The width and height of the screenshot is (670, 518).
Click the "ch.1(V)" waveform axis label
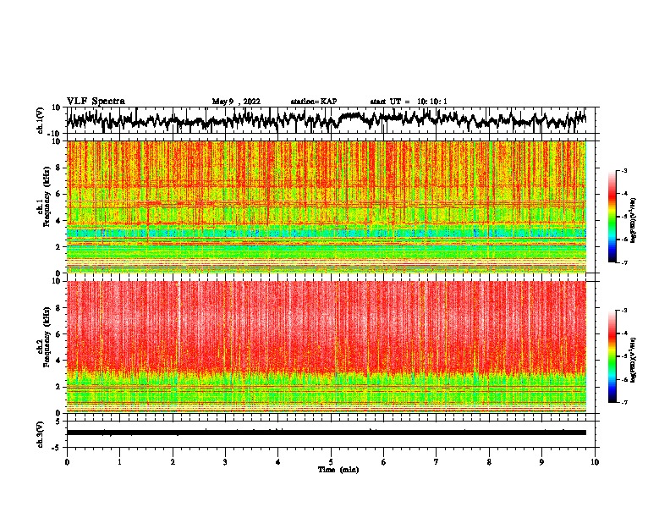tap(41, 120)
